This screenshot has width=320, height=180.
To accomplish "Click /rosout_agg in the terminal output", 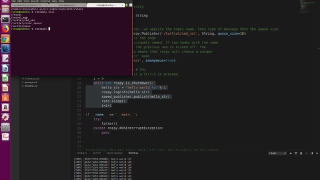I will pos(19,17).
